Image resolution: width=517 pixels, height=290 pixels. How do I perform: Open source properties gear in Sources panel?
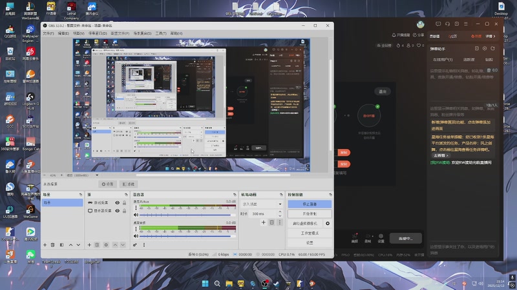pyautogui.click(x=106, y=245)
